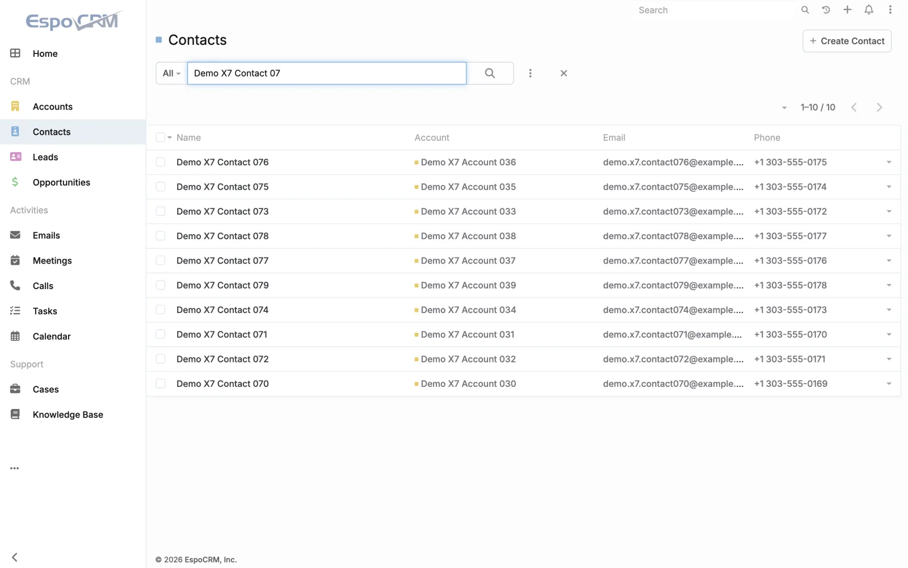Sort by the Account column header

click(432, 137)
